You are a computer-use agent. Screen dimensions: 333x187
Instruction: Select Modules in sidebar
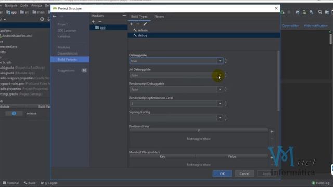point(63,47)
